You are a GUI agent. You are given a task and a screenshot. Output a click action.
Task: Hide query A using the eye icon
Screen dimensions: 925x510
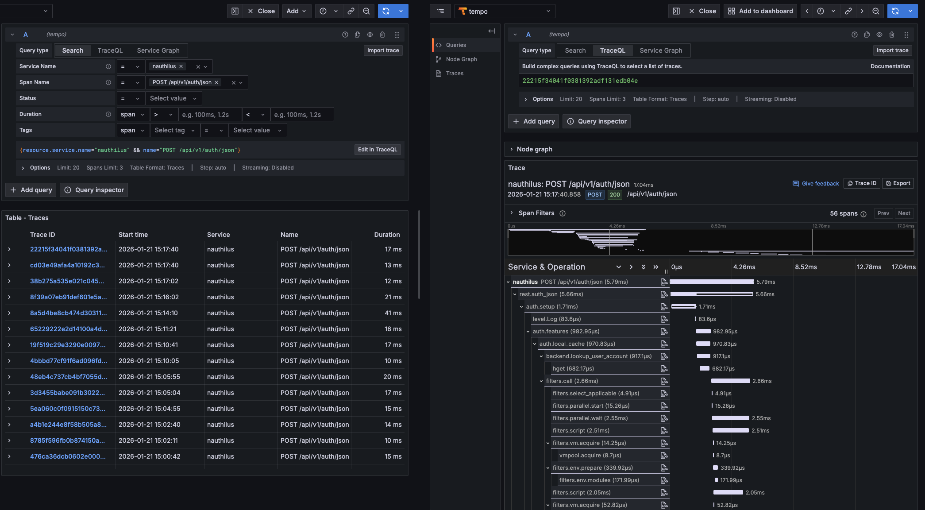370,34
